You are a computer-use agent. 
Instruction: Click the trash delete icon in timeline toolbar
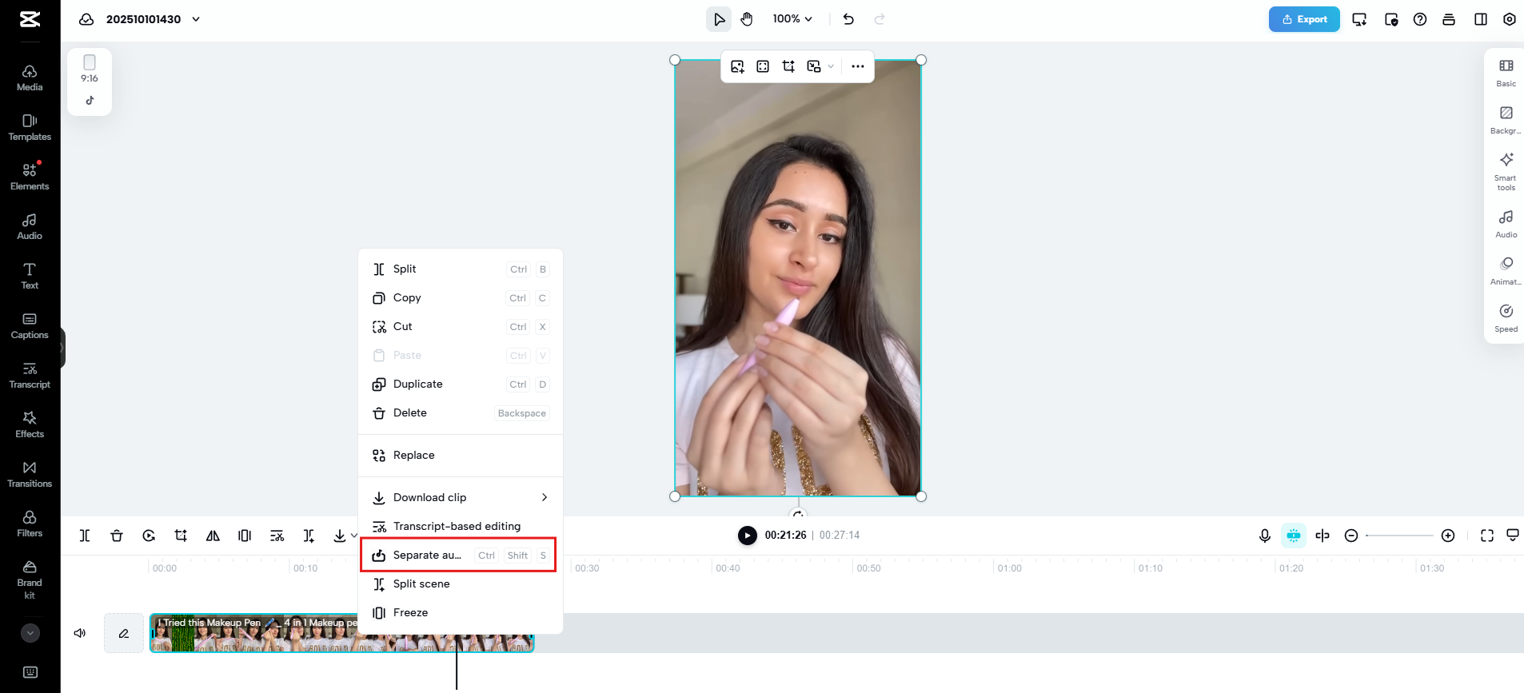tap(117, 536)
